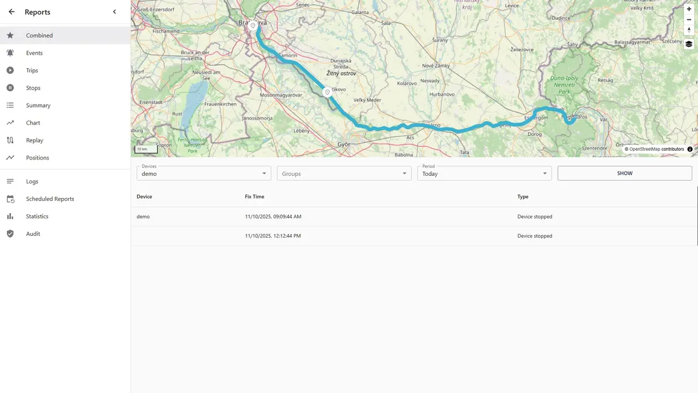
Task: Open the Summary report section
Action: (x=38, y=105)
